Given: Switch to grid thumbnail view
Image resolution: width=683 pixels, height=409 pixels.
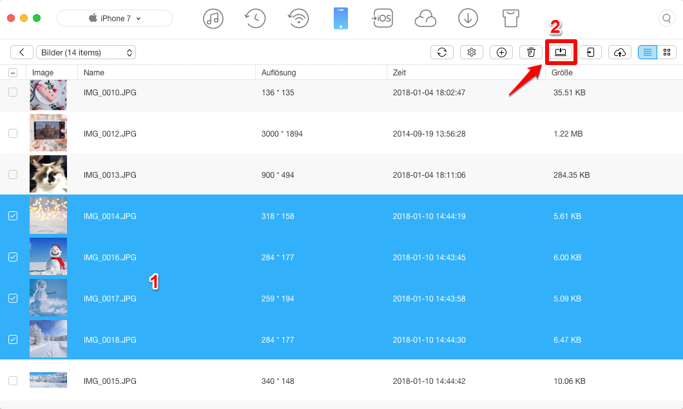Looking at the screenshot, I should pyautogui.click(x=666, y=52).
